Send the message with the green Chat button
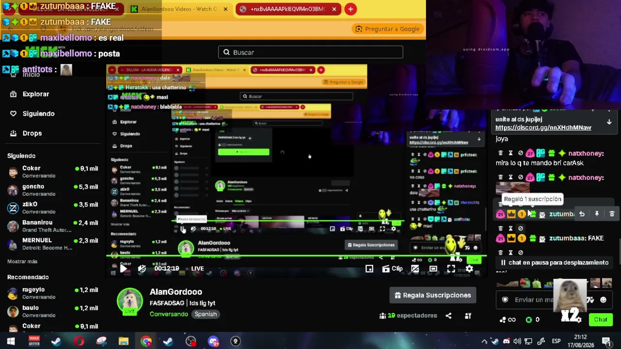Image resolution: width=621 pixels, height=349 pixels. point(601,319)
